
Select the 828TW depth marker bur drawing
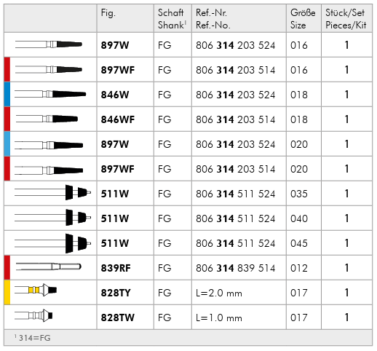click(x=33, y=315)
